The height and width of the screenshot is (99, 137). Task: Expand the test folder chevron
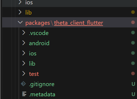[x=24, y=73]
